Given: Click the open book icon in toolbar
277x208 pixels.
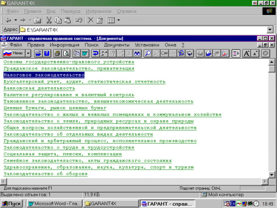Looking at the screenshot, I should (x=190, y=53).
